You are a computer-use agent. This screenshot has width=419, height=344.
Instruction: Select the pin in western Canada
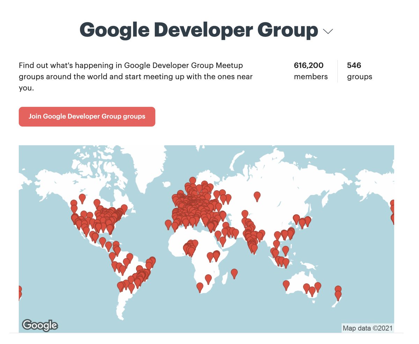point(82,199)
